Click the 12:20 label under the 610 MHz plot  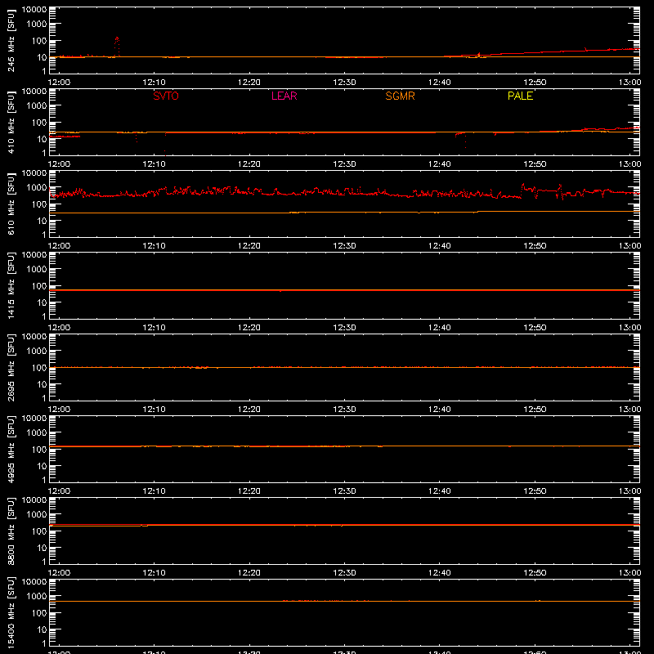pos(249,246)
